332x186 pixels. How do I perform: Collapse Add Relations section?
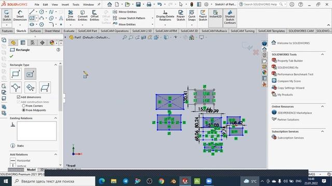point(56,154)
